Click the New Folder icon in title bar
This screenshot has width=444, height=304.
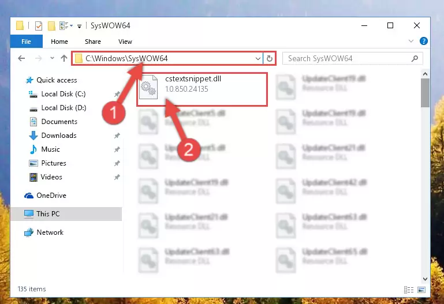pyautogui.click(x=51, y=26)
